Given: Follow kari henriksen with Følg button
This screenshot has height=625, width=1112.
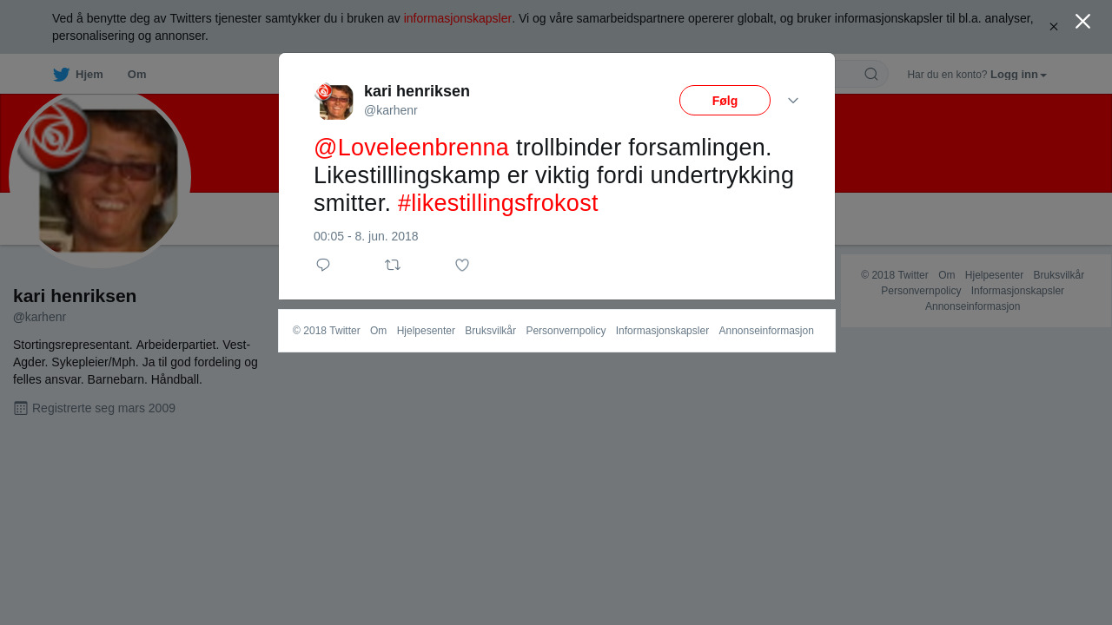Looking at the screenshot, I should click(725, 101).
